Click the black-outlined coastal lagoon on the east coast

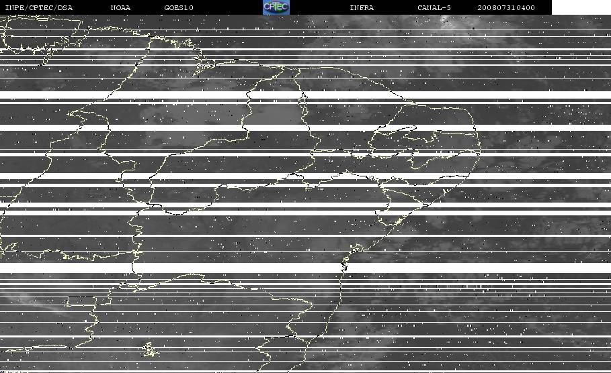(x=344, y=266)
